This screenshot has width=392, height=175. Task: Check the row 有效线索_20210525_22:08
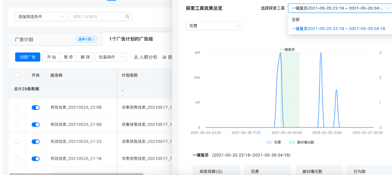point(17,107)
